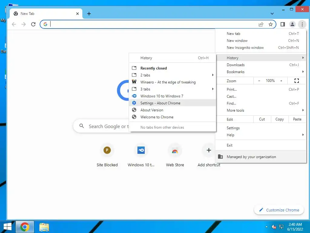Viewport: 310px width, 233px height.
Task: Click the Windows Start button
Action: coord(8,227)
